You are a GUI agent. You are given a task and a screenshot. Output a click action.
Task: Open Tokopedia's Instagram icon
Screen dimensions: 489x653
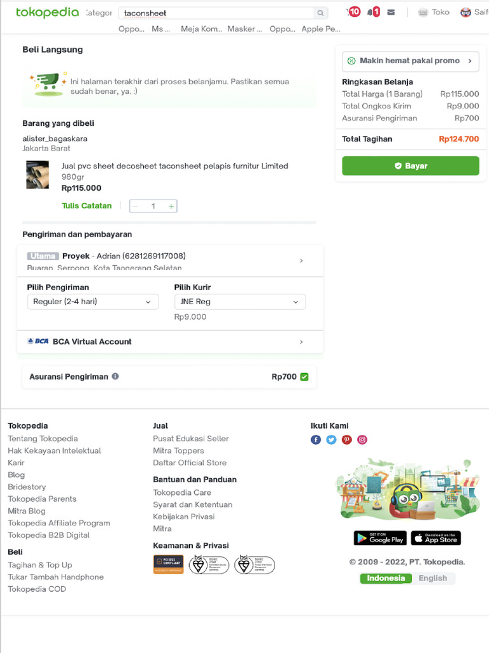point(362,439)
